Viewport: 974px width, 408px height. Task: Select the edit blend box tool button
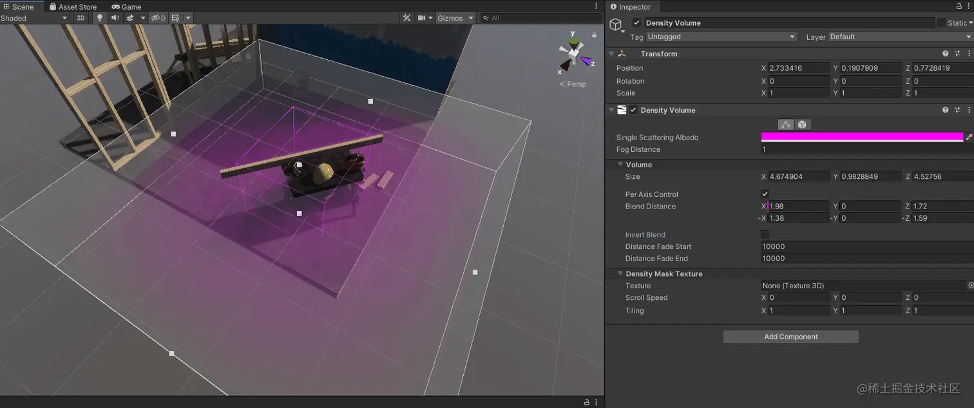[803, 124]
